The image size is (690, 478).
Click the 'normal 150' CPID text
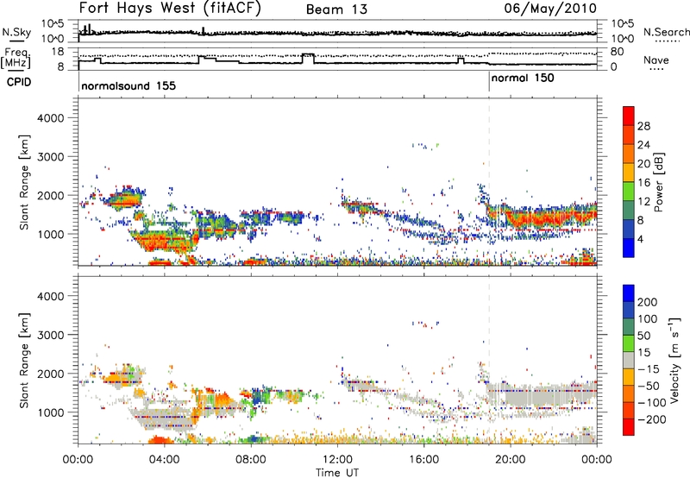point(523,79)
